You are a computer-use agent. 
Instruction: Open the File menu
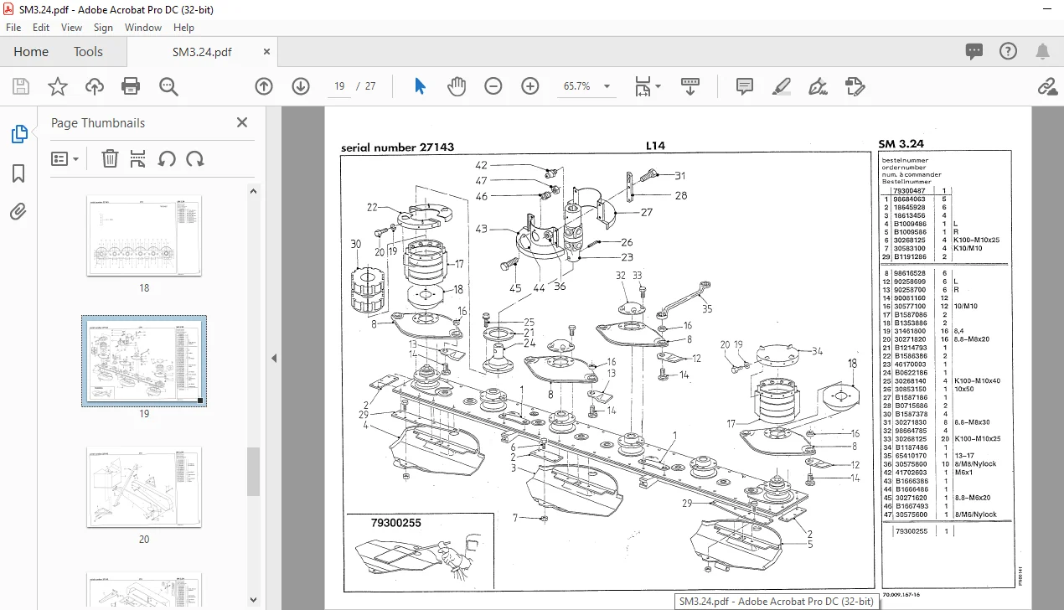(14, 28)
